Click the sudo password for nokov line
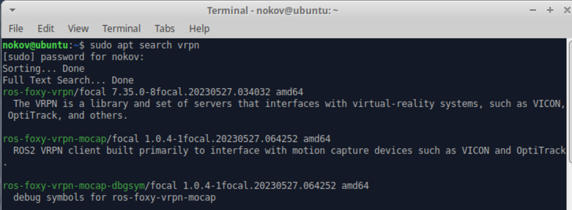This screenshot has height=210, width=572. coord(73,57)
